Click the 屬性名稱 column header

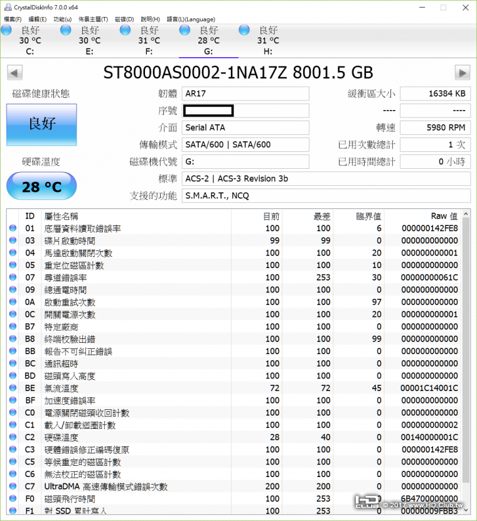[x=62, y=217]
